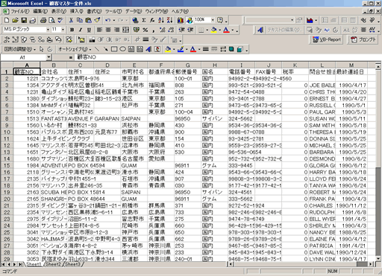Click the プロンプト button
The width and height of the screenshot is (382, 276).
tap(363, 39)
